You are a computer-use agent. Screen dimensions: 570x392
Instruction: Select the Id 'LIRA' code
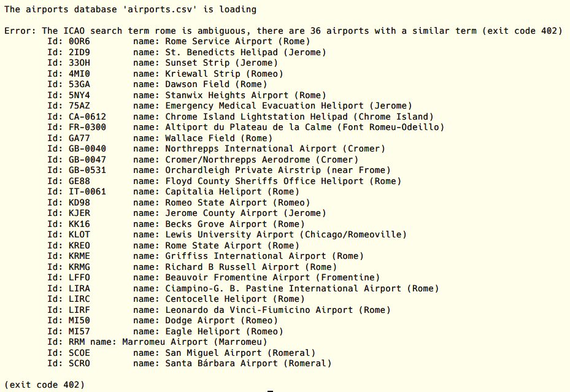click(x=79, y=288)
